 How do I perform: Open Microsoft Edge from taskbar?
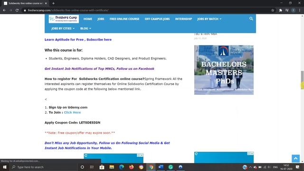point(122,167)
